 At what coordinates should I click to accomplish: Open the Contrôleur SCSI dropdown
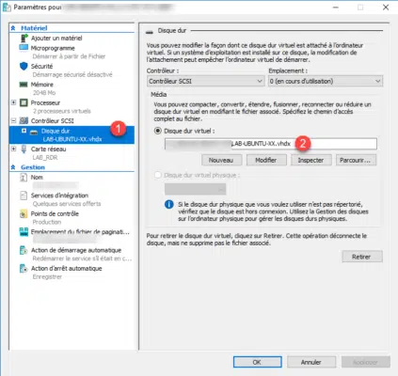(x=205, y=81)
